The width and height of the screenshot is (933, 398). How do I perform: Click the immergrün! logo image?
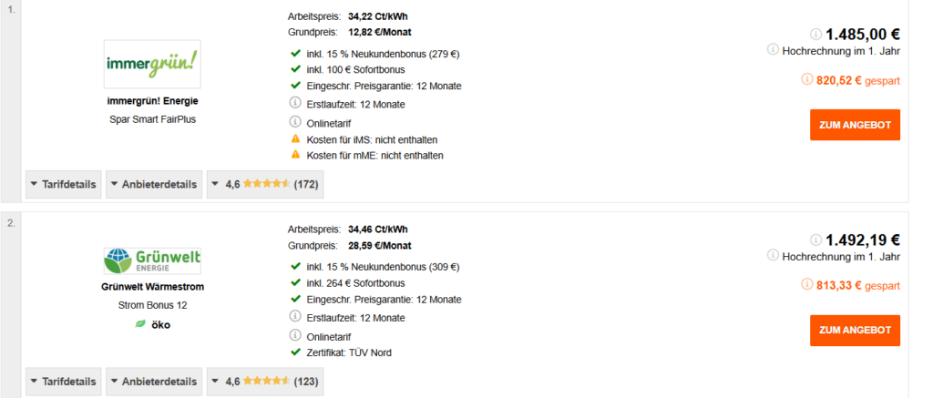tap(152, 64)
